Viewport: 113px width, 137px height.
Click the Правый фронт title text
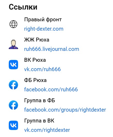tap(43, 19)
